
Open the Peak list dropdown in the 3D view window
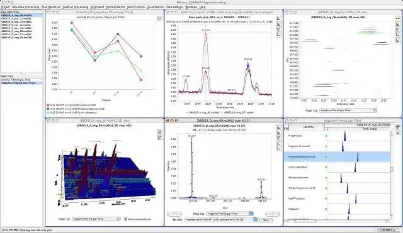[x=96, y=219]
